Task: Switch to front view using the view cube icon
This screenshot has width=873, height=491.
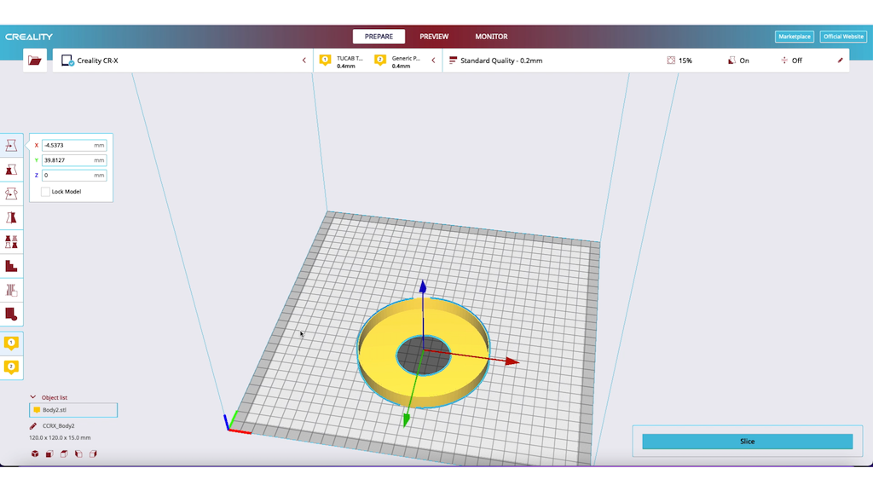Action: point(48,454)
